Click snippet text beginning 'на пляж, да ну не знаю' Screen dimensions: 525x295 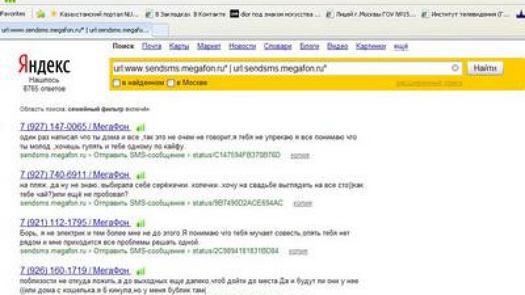pyautogui.click(x=192, y=190)
